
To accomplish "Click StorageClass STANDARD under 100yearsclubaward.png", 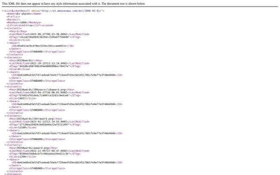I will [36, 110].
